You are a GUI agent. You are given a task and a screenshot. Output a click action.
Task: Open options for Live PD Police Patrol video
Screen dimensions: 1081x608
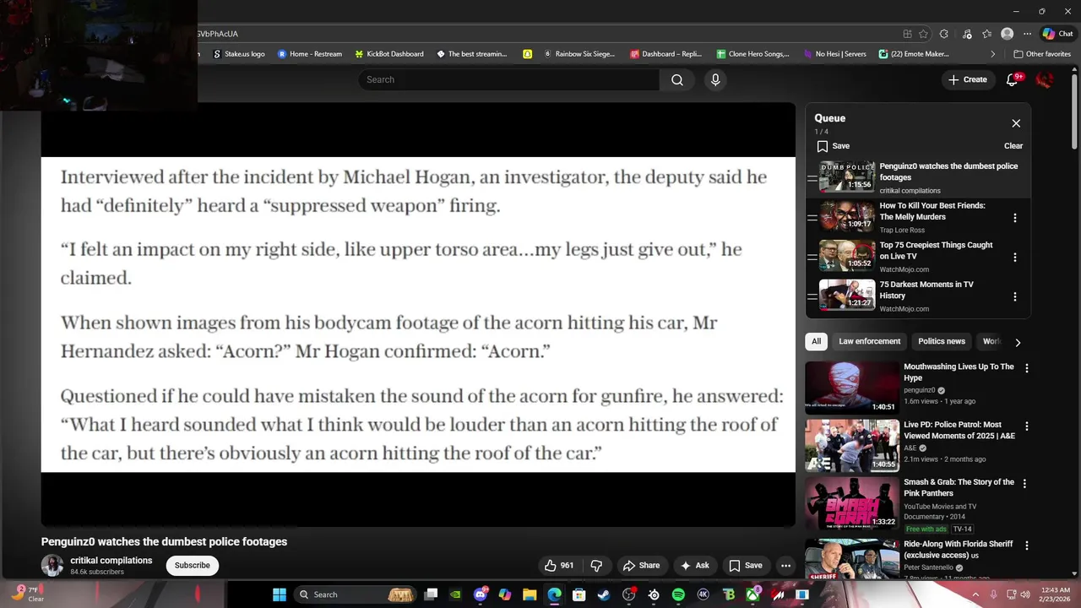1027,426
